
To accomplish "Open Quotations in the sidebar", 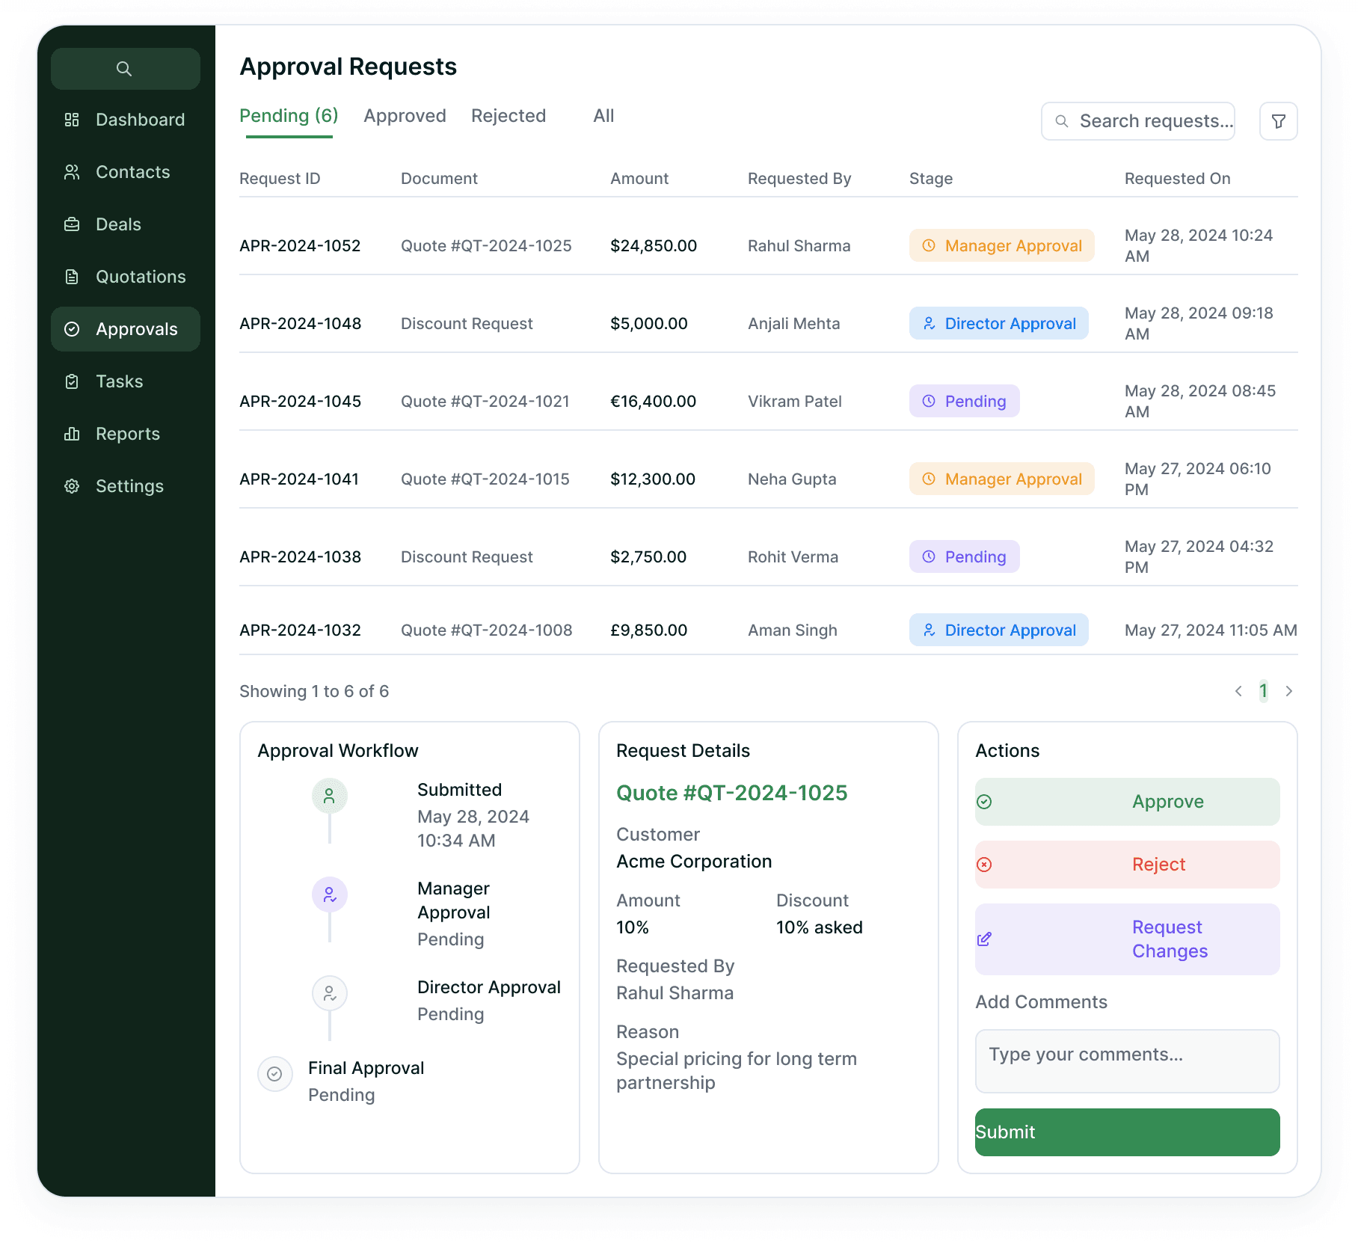I will tap(126, 277).
